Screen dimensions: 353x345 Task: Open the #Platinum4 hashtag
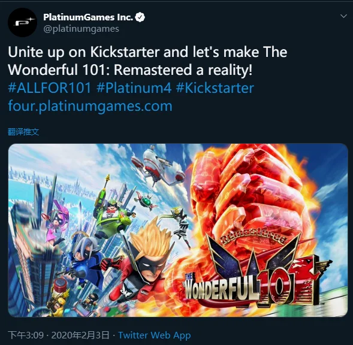point(134,88)
